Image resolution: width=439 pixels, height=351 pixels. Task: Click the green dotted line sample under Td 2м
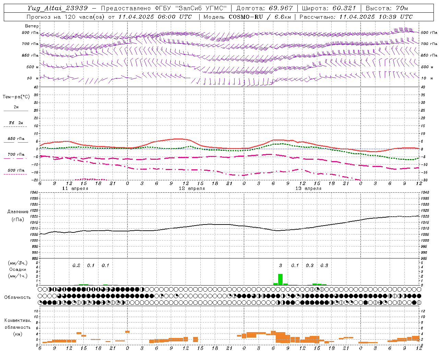coord(15,127)
